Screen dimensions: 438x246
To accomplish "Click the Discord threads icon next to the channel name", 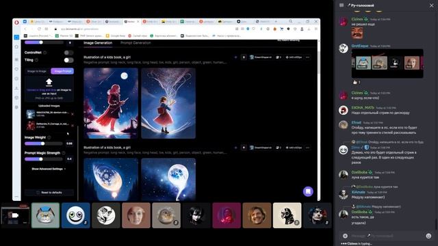I will tap(342, 5).
